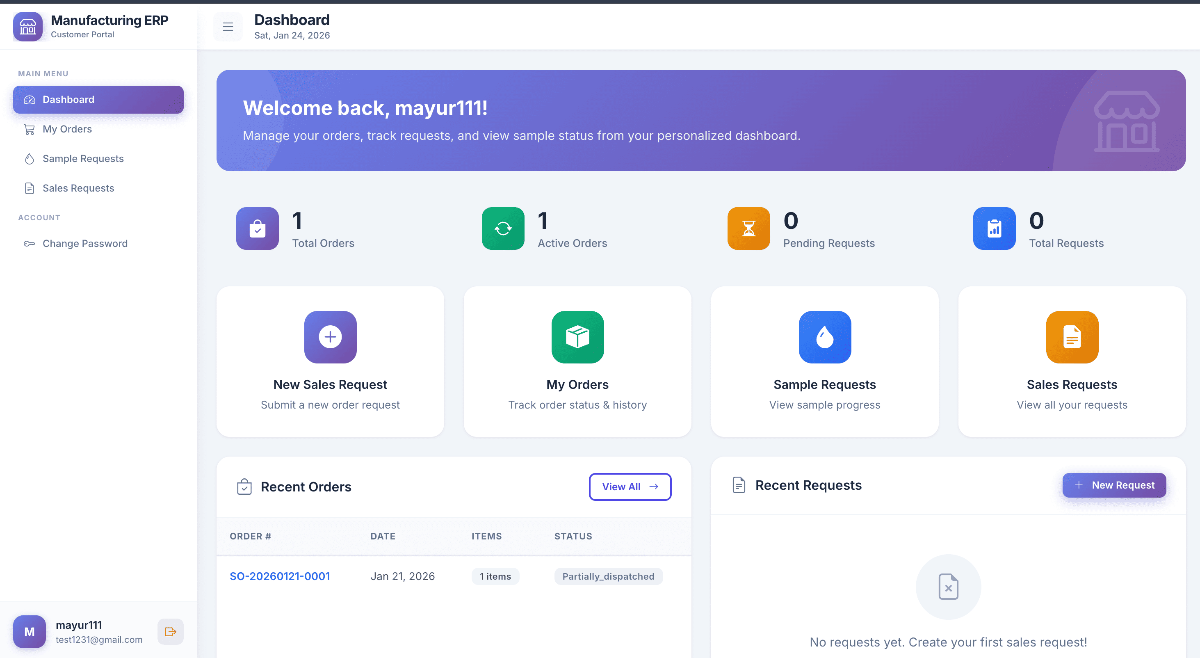Select Dashboard in the main menu
Screen dimensions: 1200x658
pos(68,99)
